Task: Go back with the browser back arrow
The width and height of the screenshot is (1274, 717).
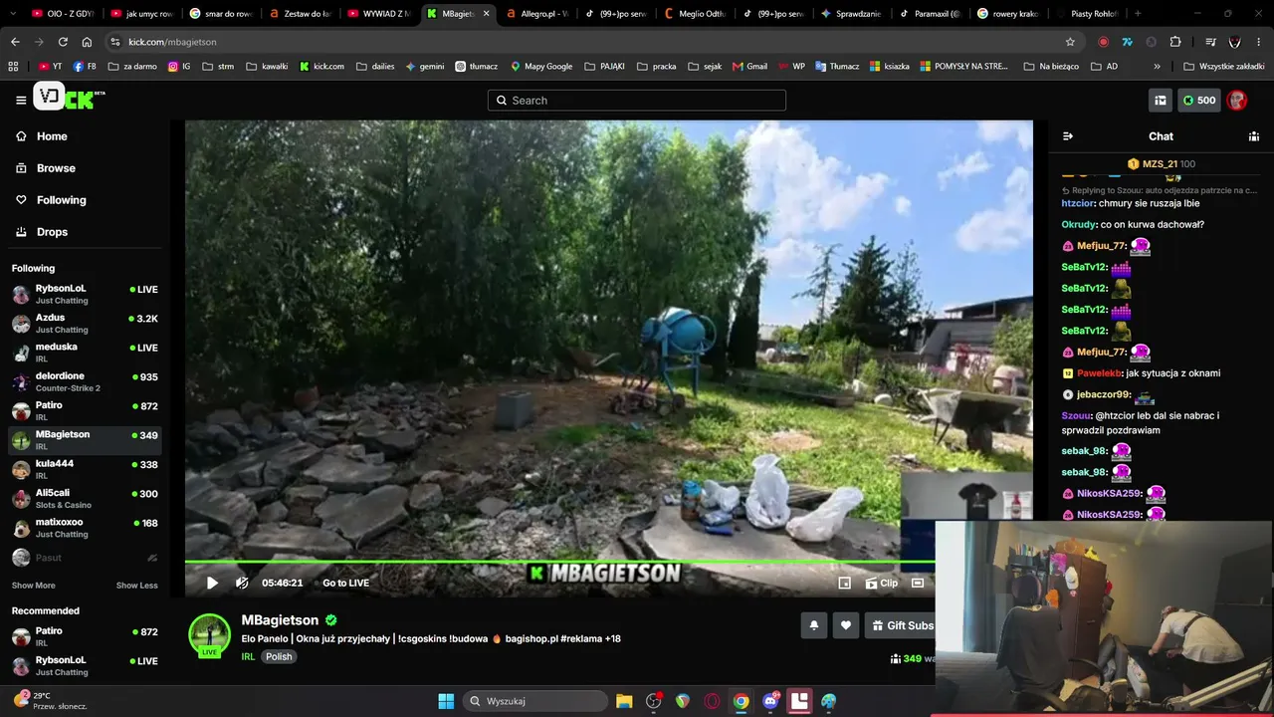Action: tap(15, 42)
